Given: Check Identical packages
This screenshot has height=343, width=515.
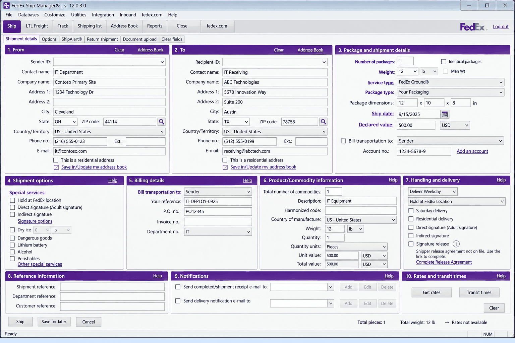Looking at the screenshot, I should (x=444, y=62).
